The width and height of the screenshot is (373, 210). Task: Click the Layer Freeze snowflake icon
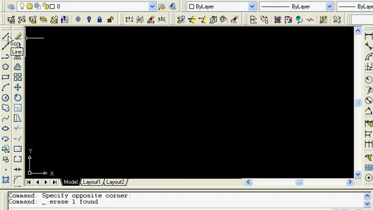pos(78,19)
